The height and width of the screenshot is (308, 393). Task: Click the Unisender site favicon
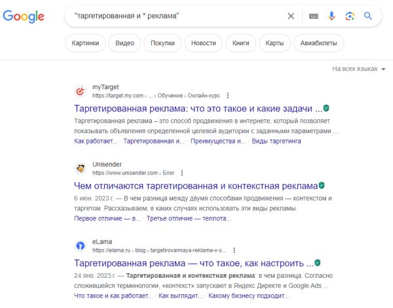click(x=81, y=168)
